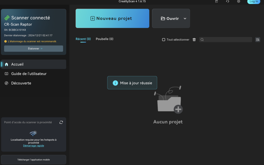Click the Mise à jour réussie notification
This screenshot has height=165, width=264.
coord(132,83)
